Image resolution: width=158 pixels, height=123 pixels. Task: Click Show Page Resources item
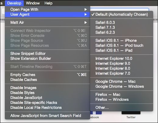coord(47,46)
